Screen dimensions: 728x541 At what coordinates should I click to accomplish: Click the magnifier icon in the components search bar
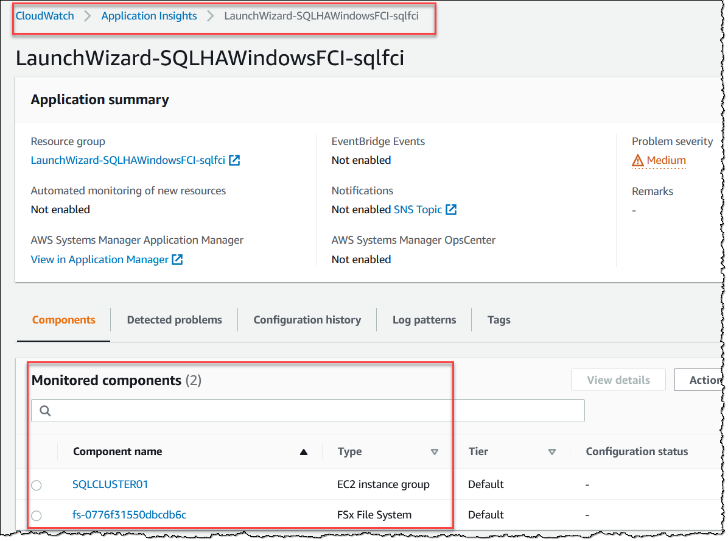pos(45,411)
